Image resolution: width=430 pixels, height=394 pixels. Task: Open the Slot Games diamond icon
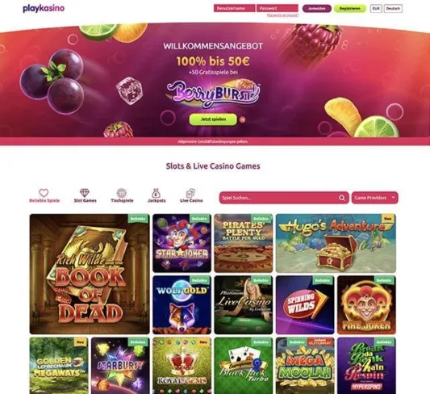(x=85, y=193)
